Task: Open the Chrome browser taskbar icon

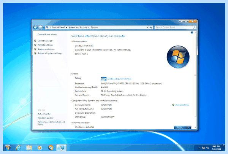Action: [x=51, y=148]
